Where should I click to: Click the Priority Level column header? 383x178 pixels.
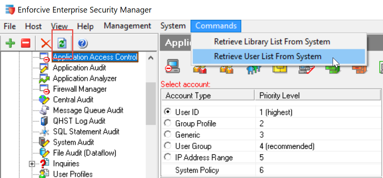(x=317, y=96)
